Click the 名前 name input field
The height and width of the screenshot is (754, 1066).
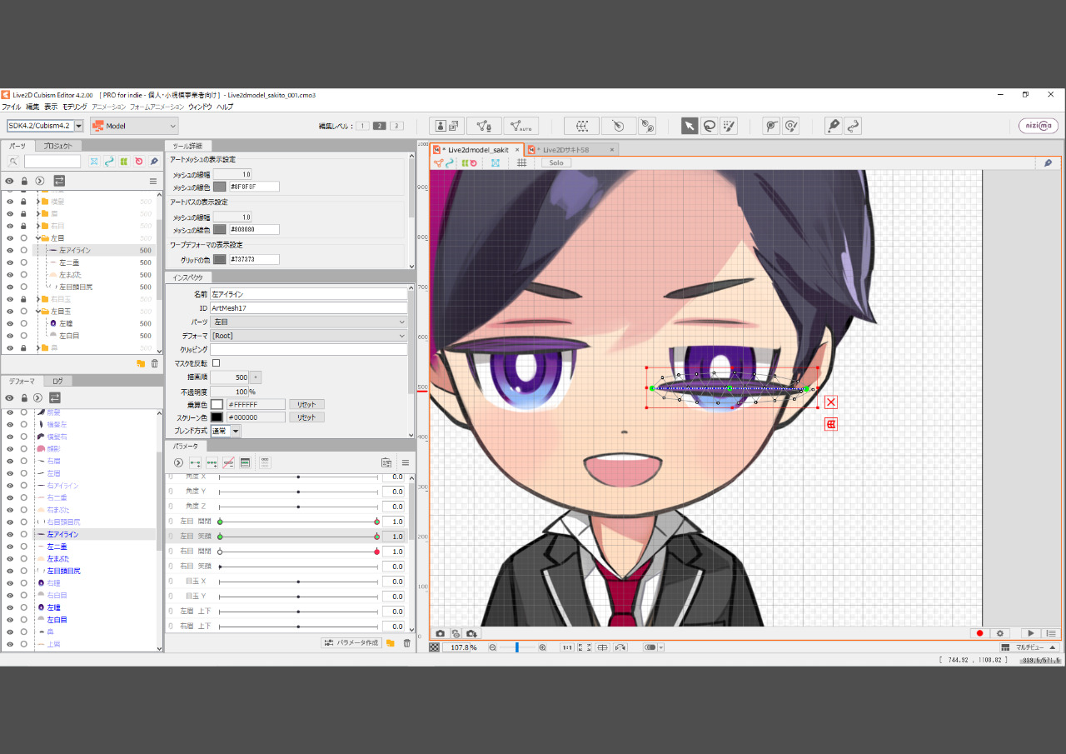[x=309, y=294]
